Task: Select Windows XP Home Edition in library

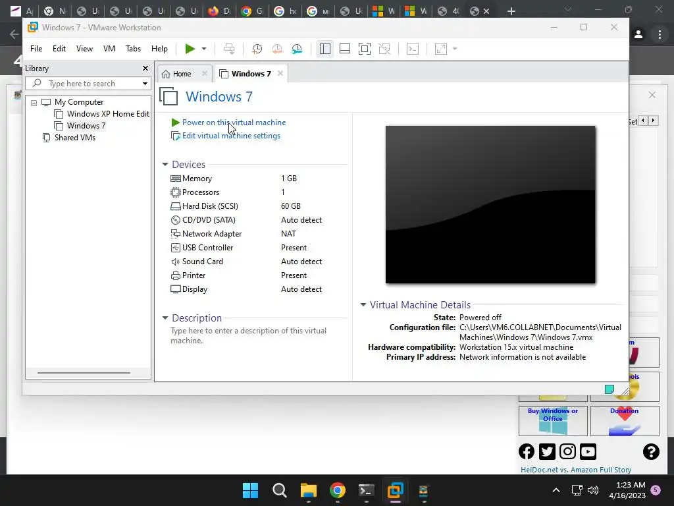Action: coord(102,113)
